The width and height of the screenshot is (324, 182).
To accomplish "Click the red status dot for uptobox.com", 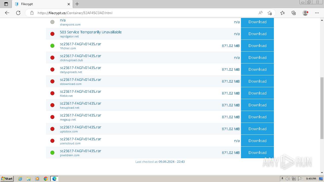I will click(52, 129).
